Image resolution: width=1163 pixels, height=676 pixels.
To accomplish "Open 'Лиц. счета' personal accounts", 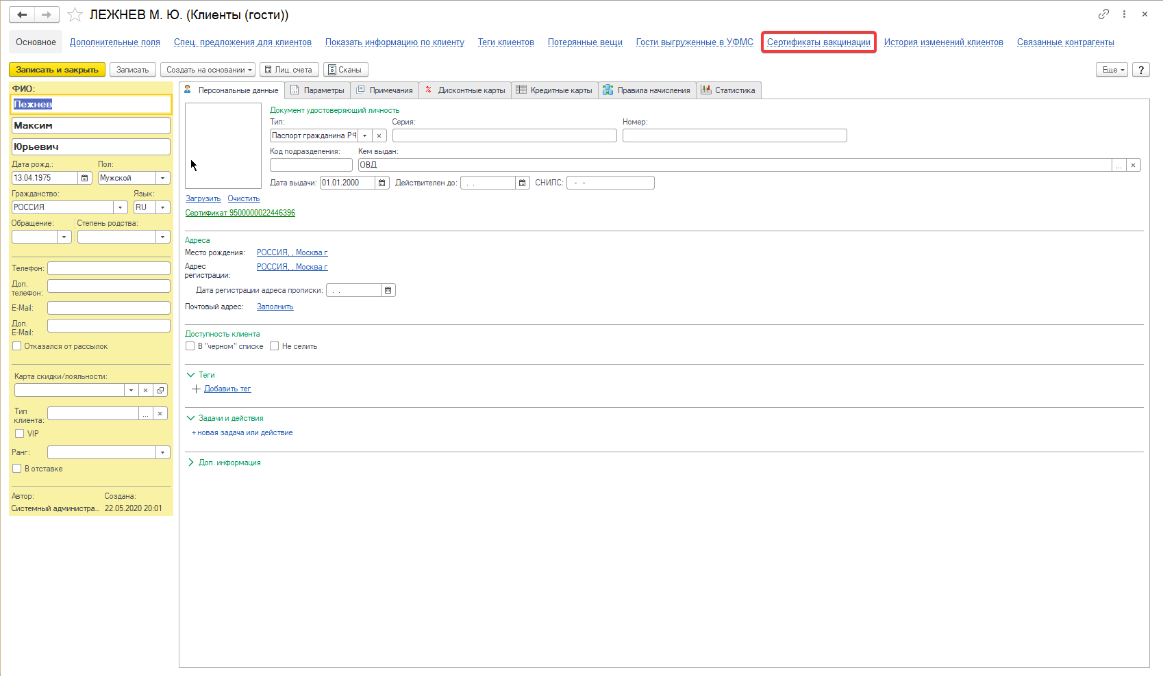I will click(289, 70).
